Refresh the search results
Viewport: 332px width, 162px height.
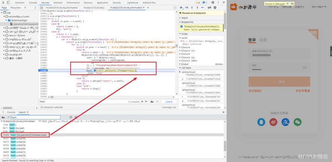tap(71, 117)
